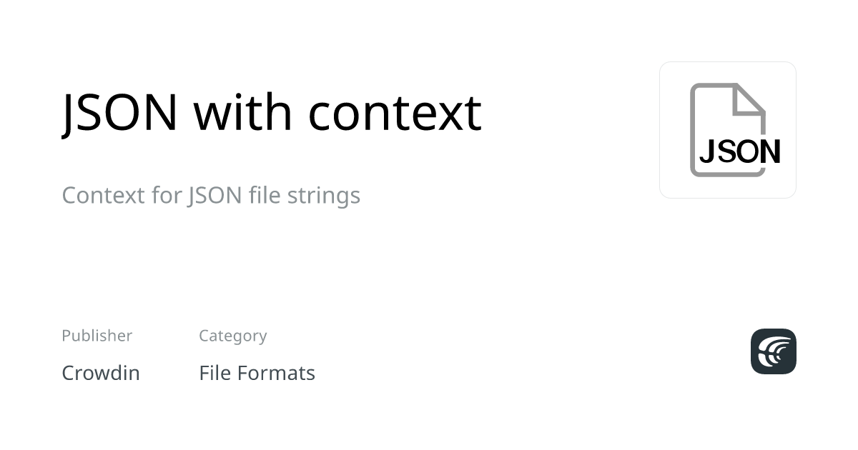The image size is (858, 450).
Task: Select the 'JSON with context' title
Action: click(x=272, y=112)
